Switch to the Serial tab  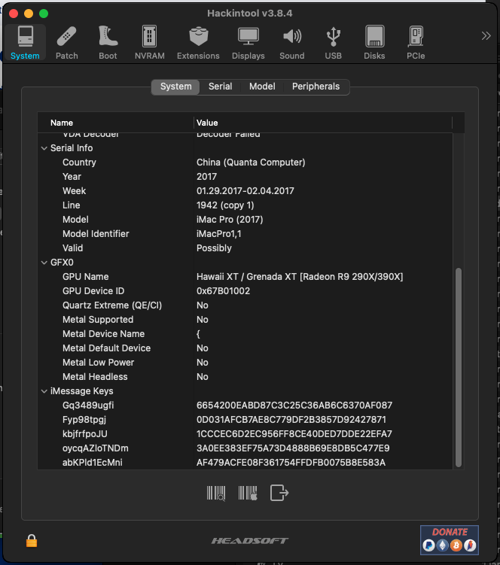tap(220, 87)
